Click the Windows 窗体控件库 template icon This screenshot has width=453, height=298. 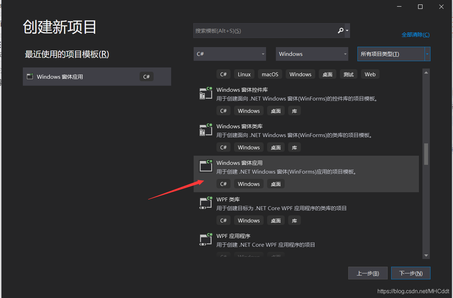[206, 93]
